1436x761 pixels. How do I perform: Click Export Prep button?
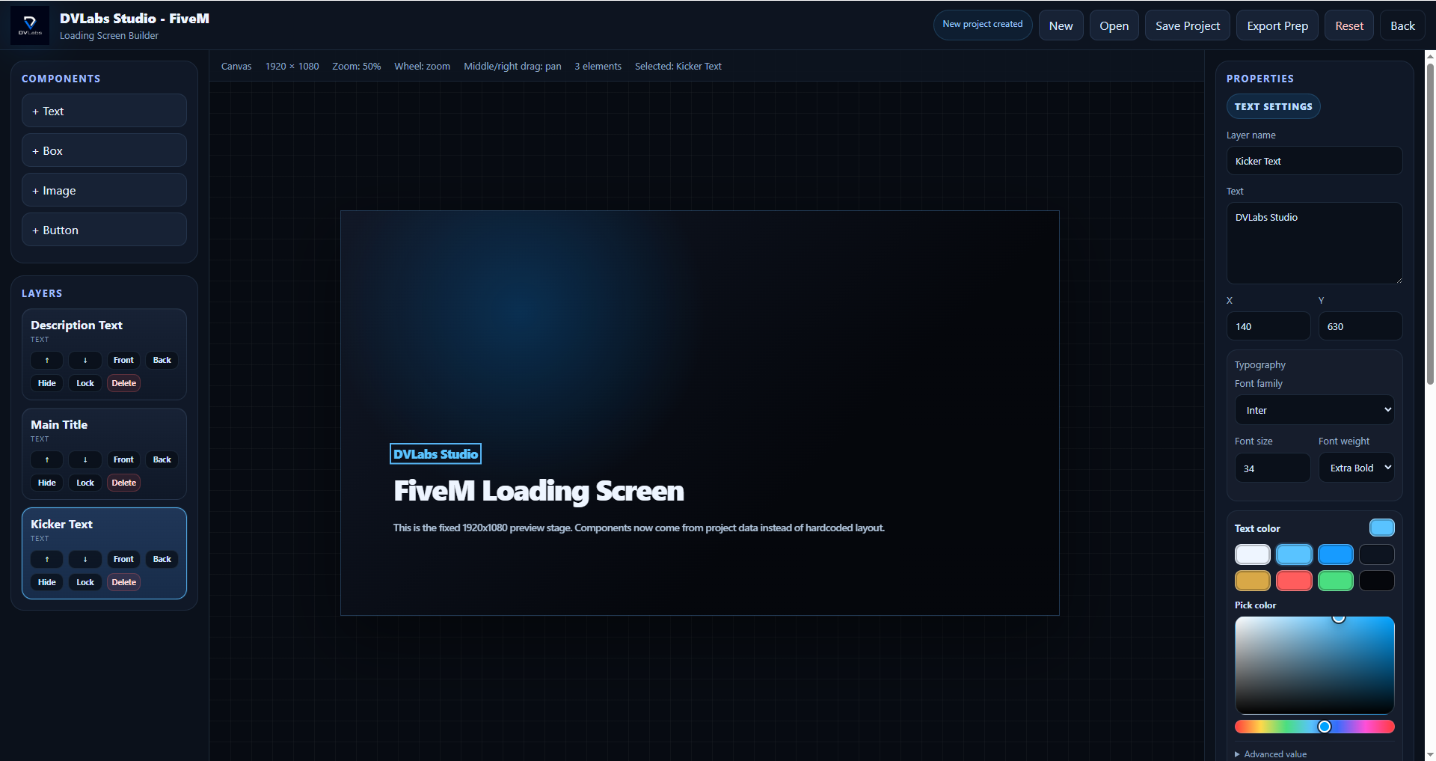click(1277, 25)
